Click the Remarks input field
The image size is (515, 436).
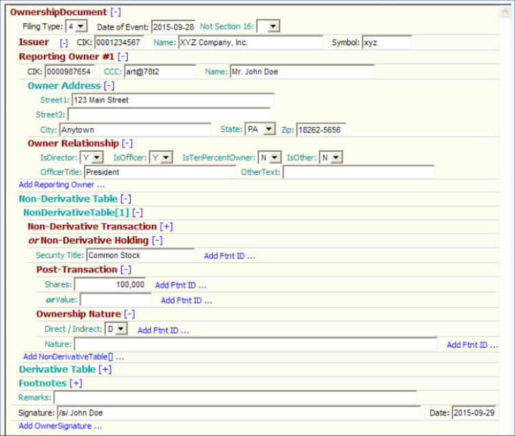tap(236, 398)
